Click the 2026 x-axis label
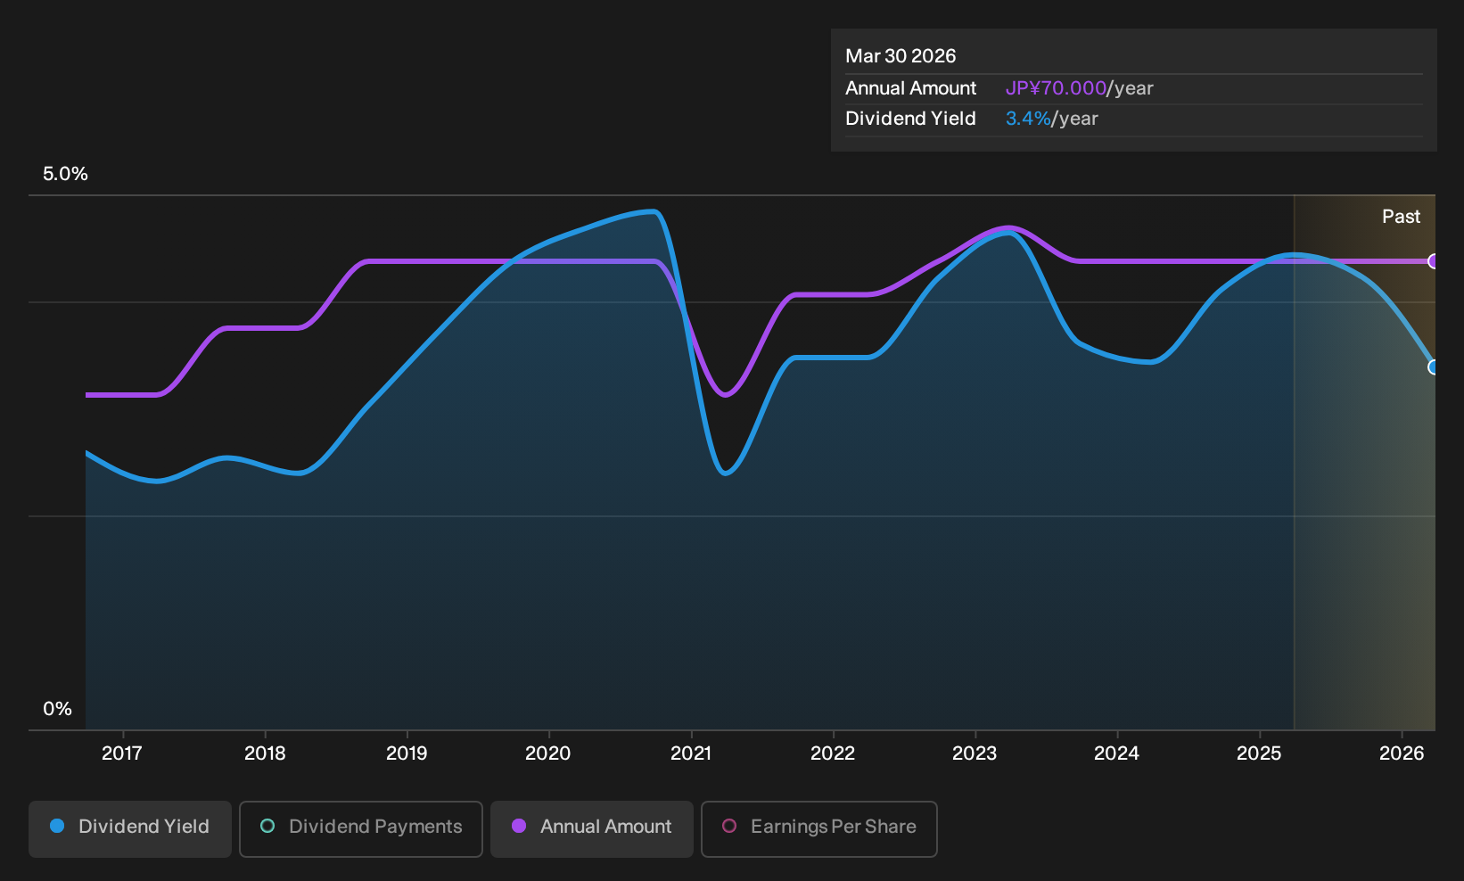This screenshot has height=881, width=1464. point(1402,753)
